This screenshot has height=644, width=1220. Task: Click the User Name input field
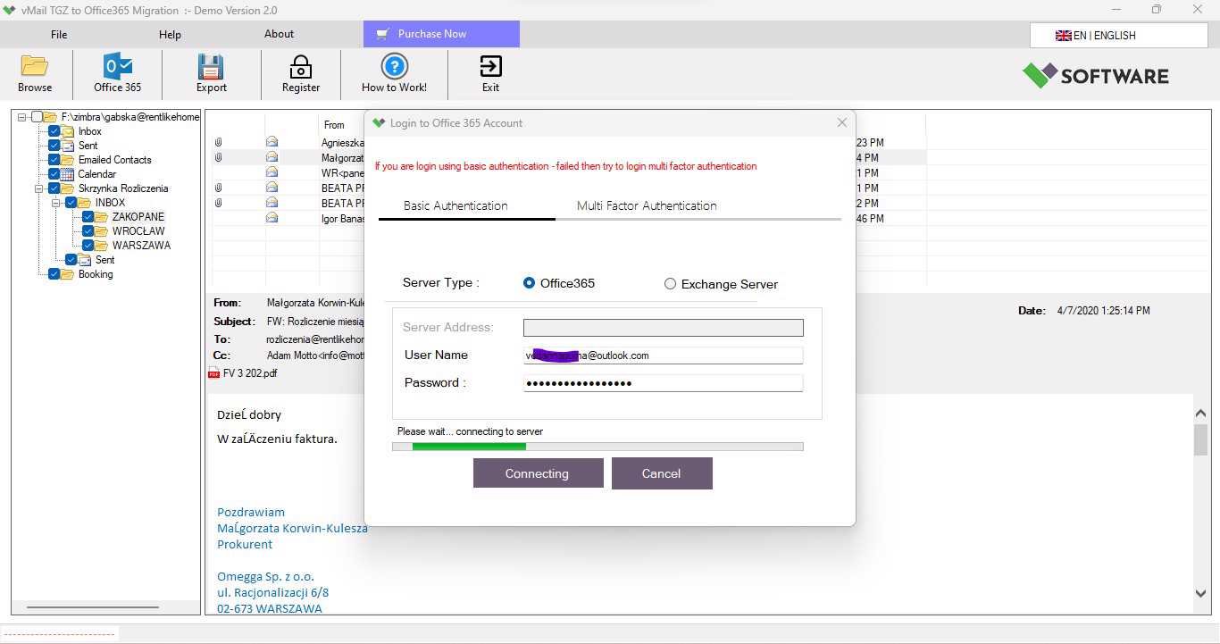663,355
